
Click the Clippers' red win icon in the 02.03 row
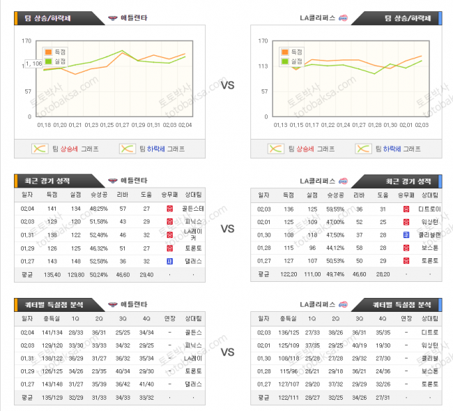click(406, 208)
